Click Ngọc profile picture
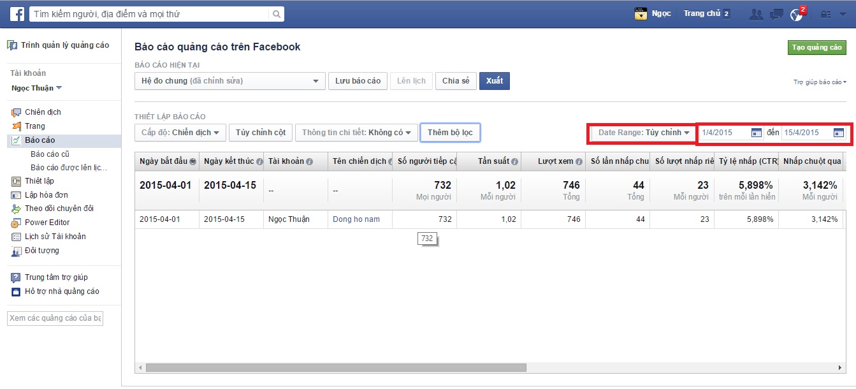The width and height of the screenshot is (856, 389). (x=641, y=13)
